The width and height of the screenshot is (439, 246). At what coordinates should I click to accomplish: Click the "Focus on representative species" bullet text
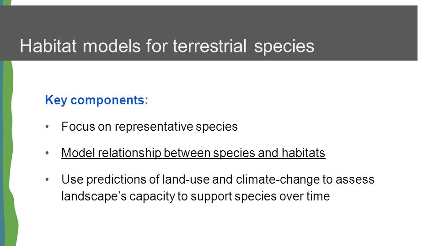[x=150, y=127]
